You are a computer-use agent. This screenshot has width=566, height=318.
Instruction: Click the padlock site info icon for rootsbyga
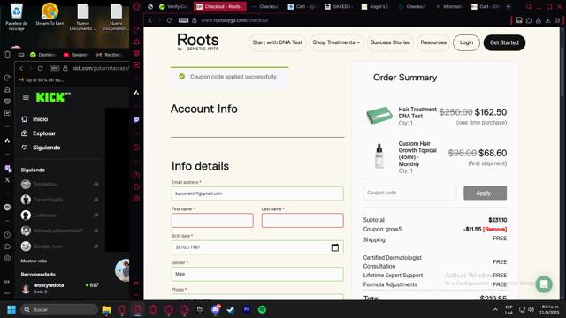[x=195, y=20]
